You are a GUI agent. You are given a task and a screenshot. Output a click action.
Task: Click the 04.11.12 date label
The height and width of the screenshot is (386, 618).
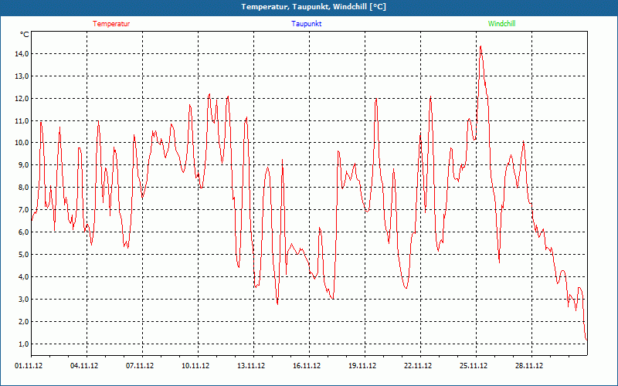[x=84, y=366]
